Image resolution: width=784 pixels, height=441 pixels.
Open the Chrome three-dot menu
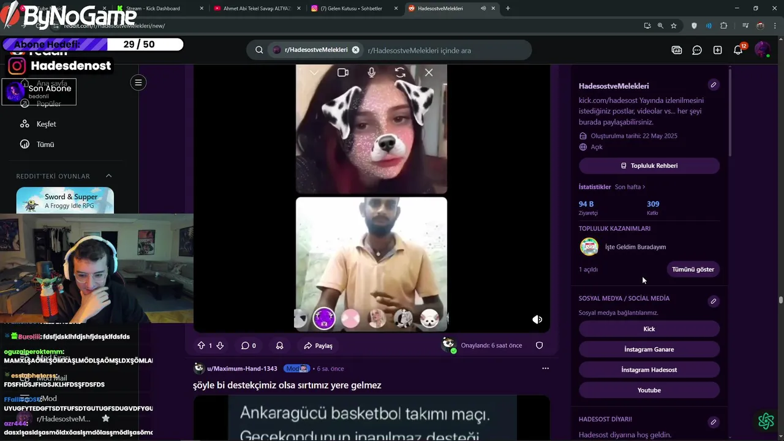tap(774, 26)
